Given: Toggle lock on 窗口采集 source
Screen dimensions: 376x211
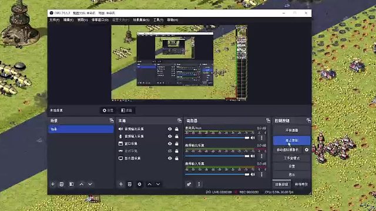Looking at the screenshot, I should tap(177, 144).
